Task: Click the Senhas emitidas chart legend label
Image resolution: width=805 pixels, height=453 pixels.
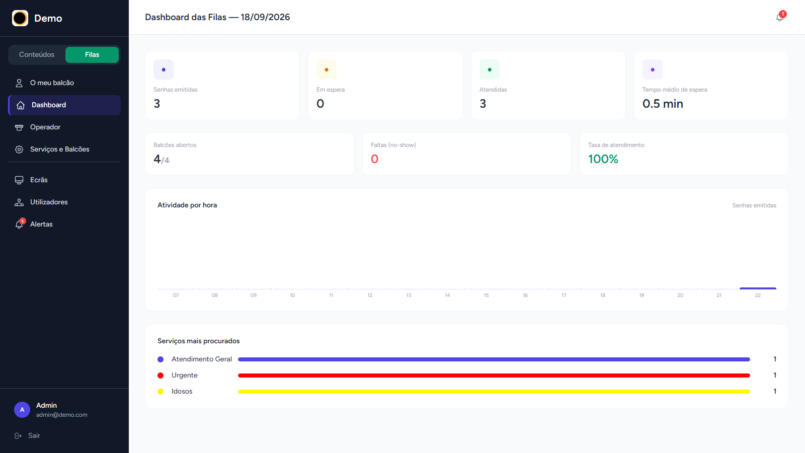Action: tap(754, 205)
